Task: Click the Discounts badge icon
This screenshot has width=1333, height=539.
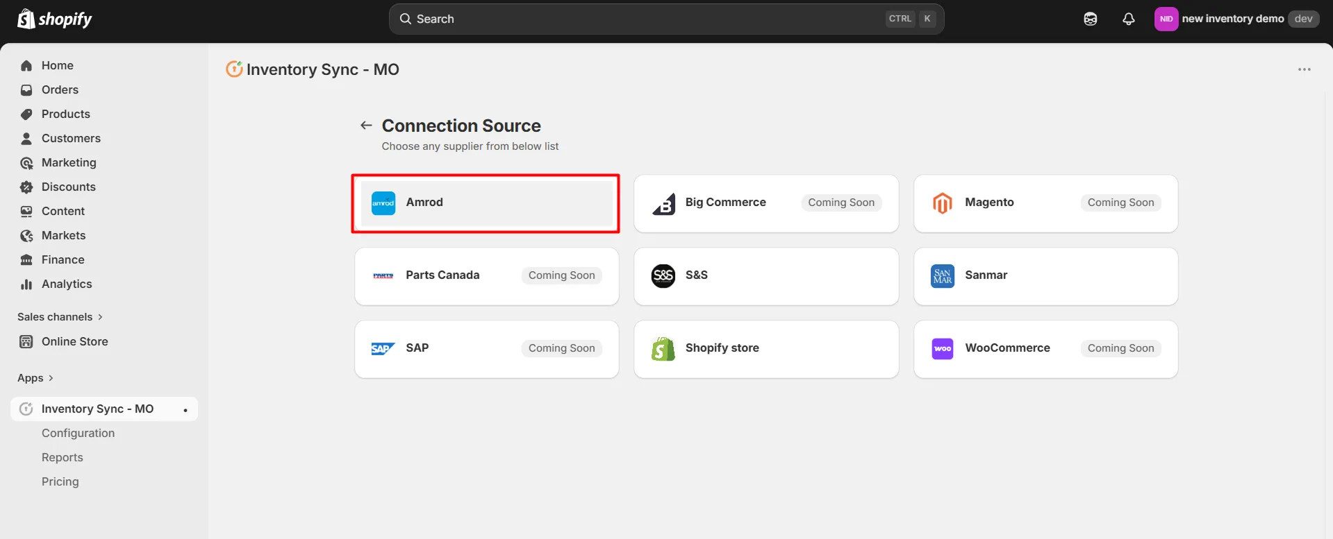Action: coord(26,187)
